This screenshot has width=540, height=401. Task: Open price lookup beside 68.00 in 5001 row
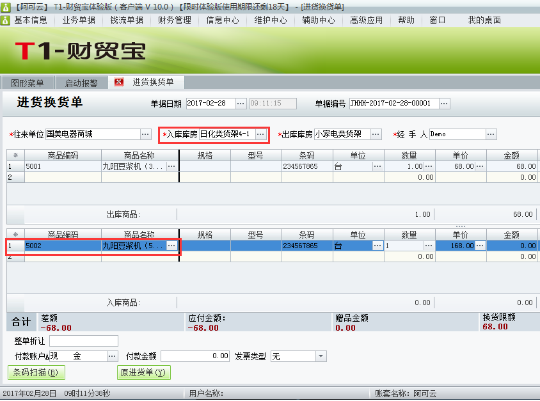coord(480,166)
